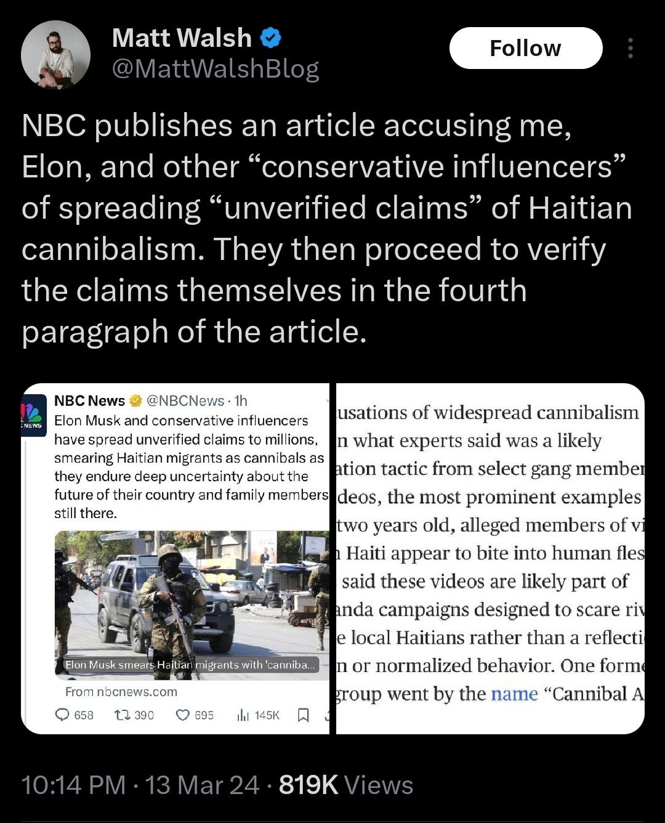The height and width of the screenshot is (823, 665).
Task: Click the 10:14 PM · 13 Mar 24 timestamp
Action: (140, 785)
